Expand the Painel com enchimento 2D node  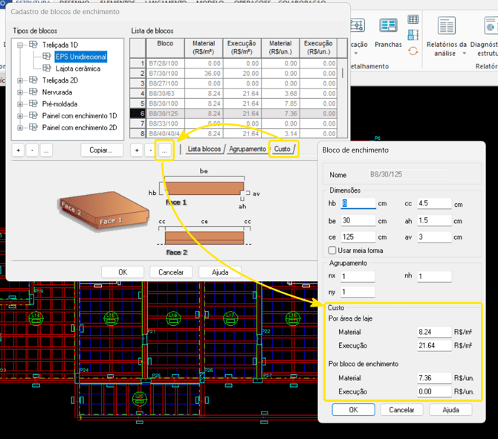[x=20, y=128]
